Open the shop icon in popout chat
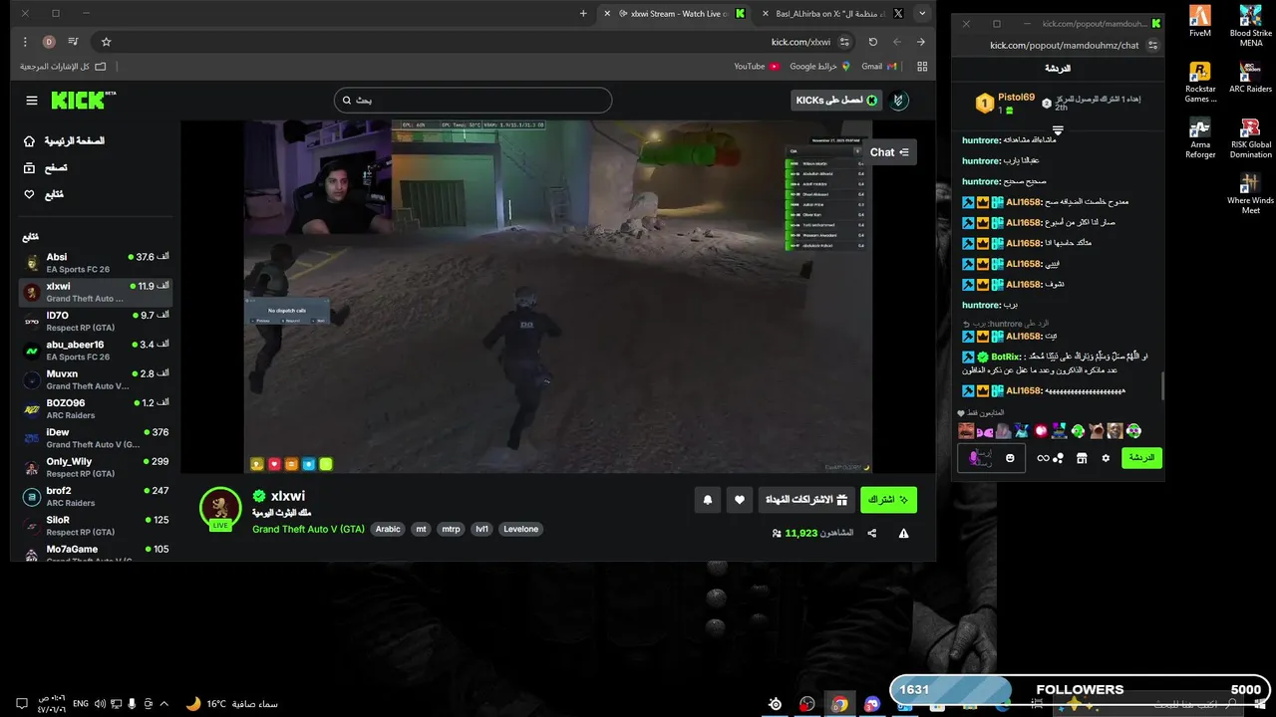 click(1081, 458)
